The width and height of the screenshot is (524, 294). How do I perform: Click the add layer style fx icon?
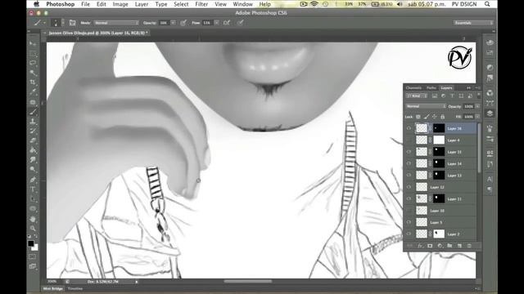click(420, 246)
